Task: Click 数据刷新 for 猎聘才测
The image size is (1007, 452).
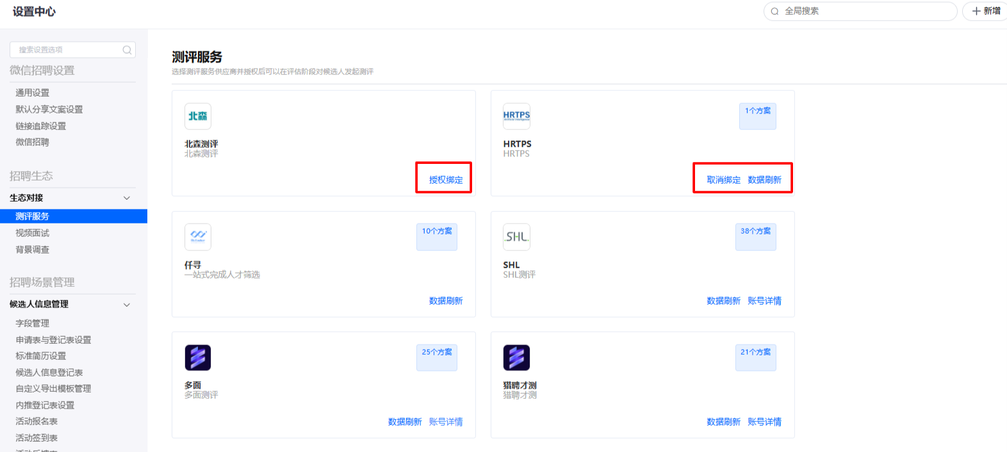Action: [x=723, y=422]
